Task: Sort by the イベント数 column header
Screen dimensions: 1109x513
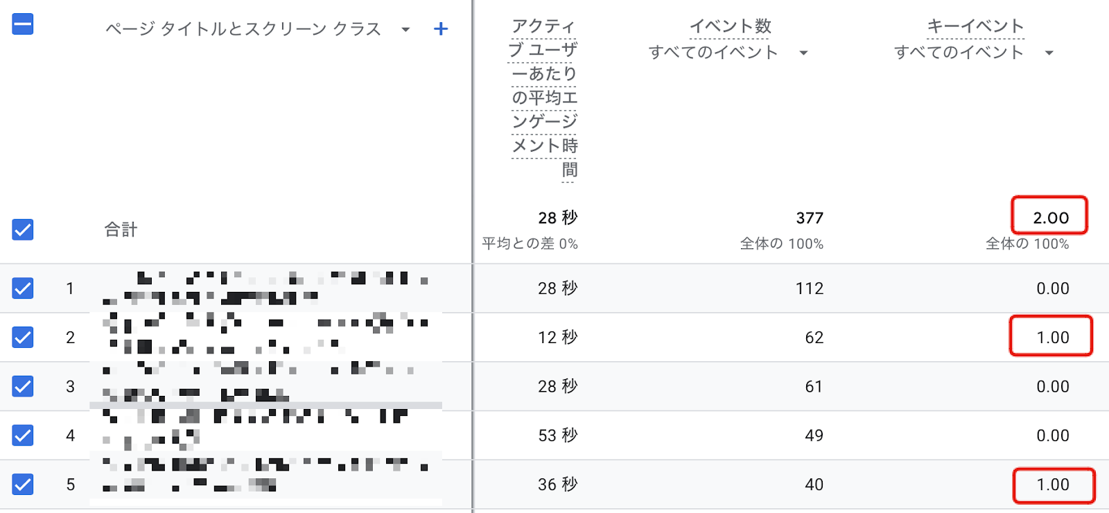Action: click(x=730, y=26)
